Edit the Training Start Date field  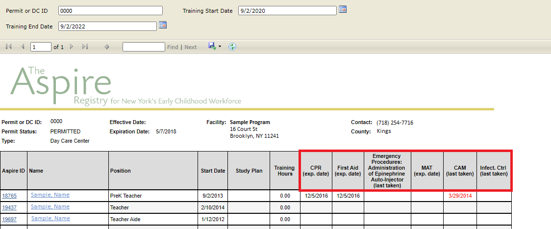pyautogui.click(x=287, y=11)
